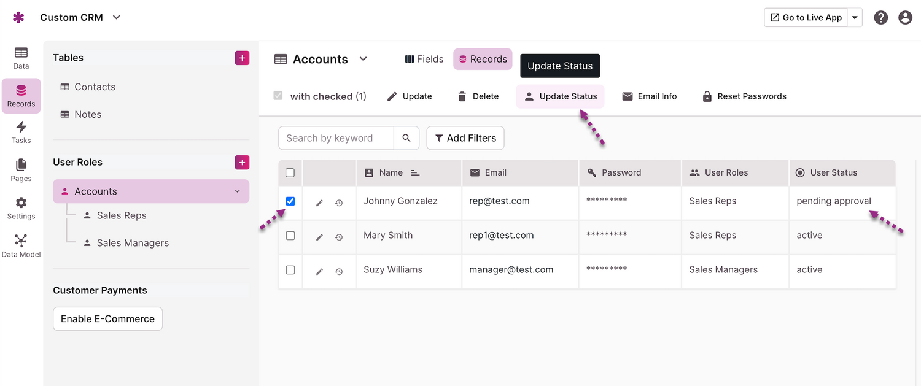Image resolution: width=921 pixels, height=386 pixels.
Task: Click the search magnifier icon
Action: pyautogui.click(x=406, y=138)
